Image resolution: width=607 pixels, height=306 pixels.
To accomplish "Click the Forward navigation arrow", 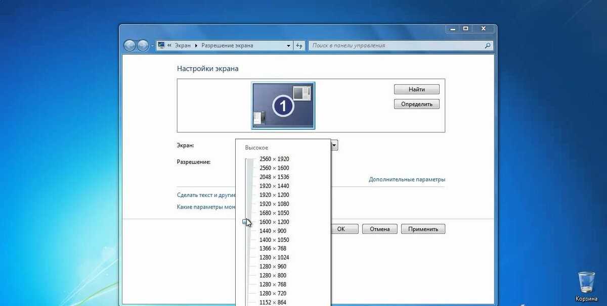I will click(x=143, y=45).
